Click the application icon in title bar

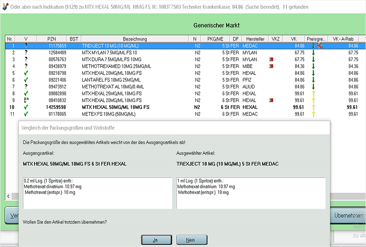(x=5, y=7)
